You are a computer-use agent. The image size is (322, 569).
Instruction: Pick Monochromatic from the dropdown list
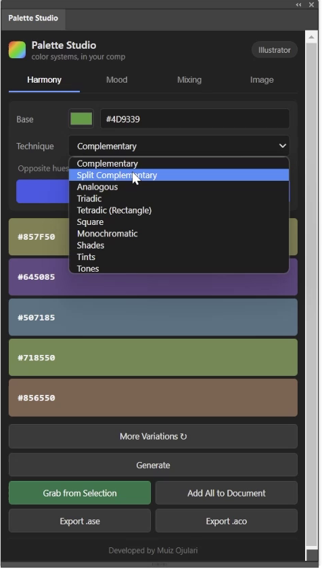pos(179,233)
